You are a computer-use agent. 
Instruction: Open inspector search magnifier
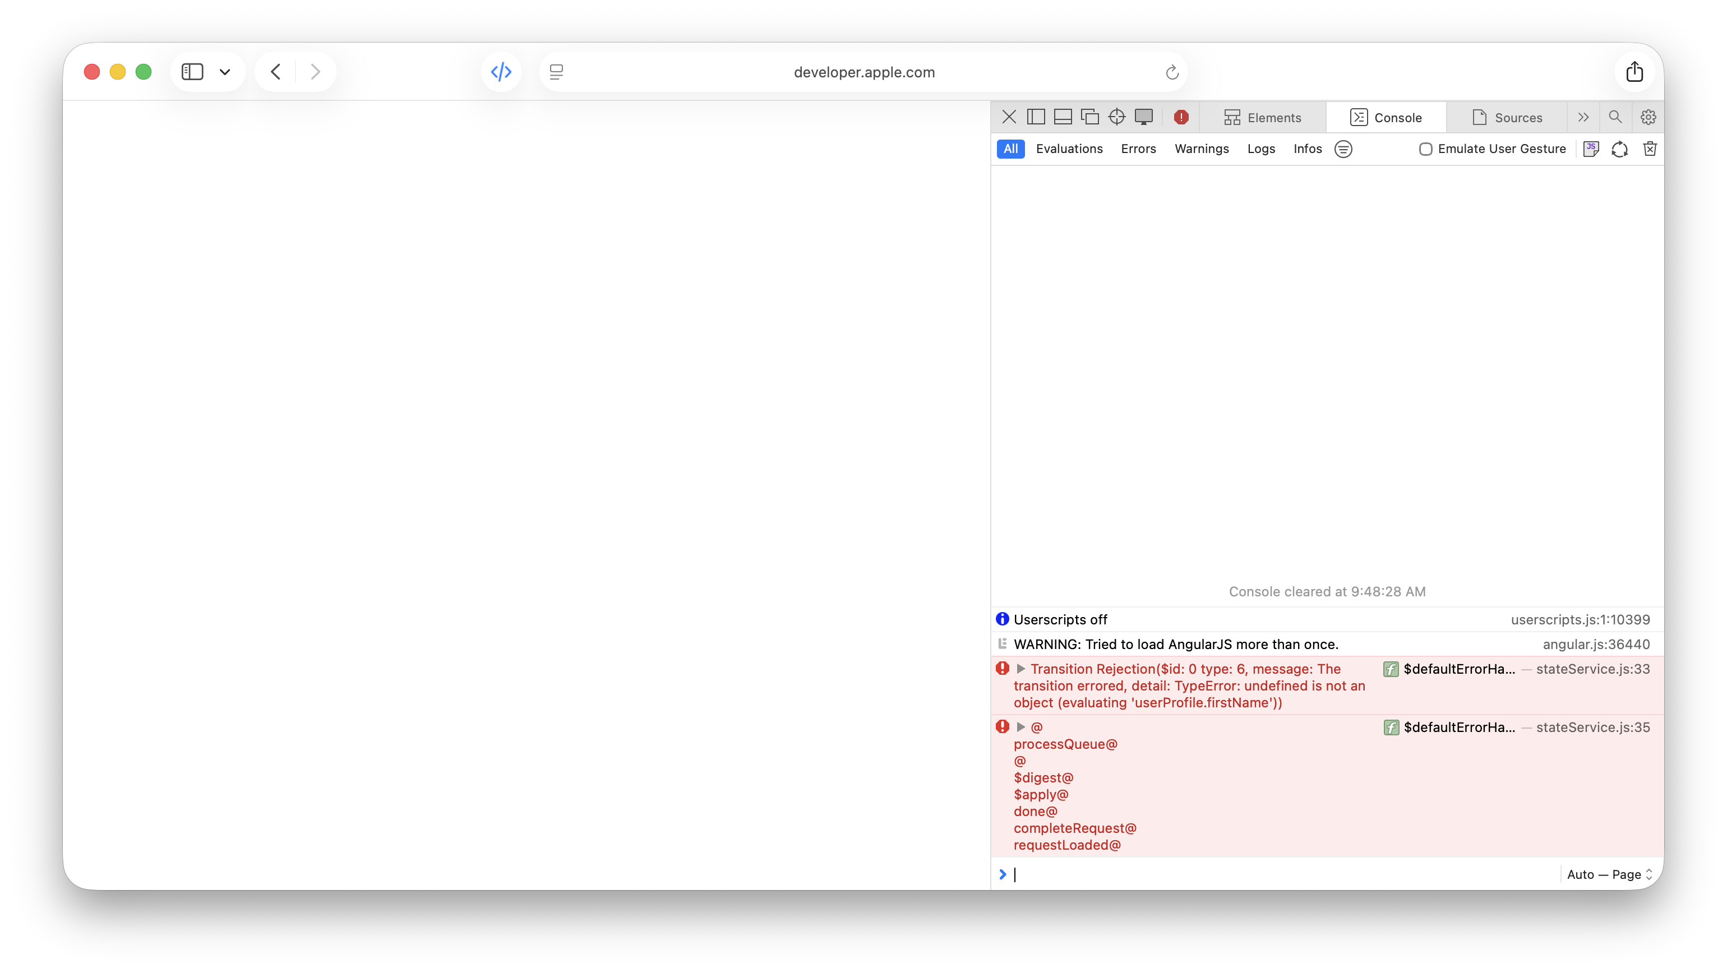pos(1615,117)
